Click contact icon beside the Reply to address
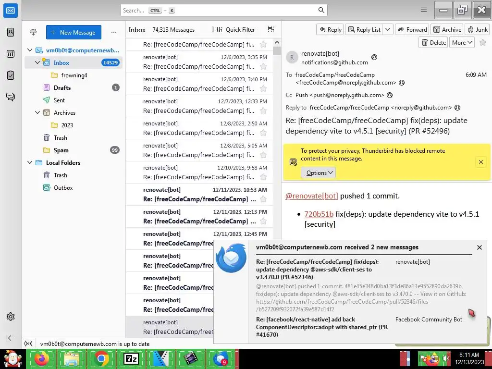 (x=457, y=108)
